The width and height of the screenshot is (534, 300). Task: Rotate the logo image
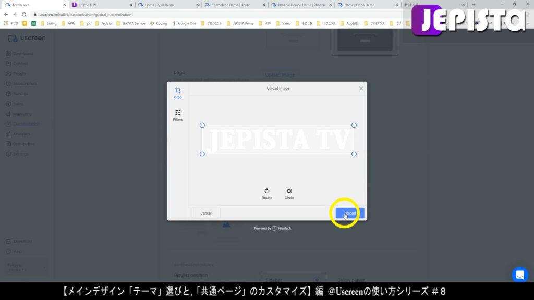coord(266,194)
